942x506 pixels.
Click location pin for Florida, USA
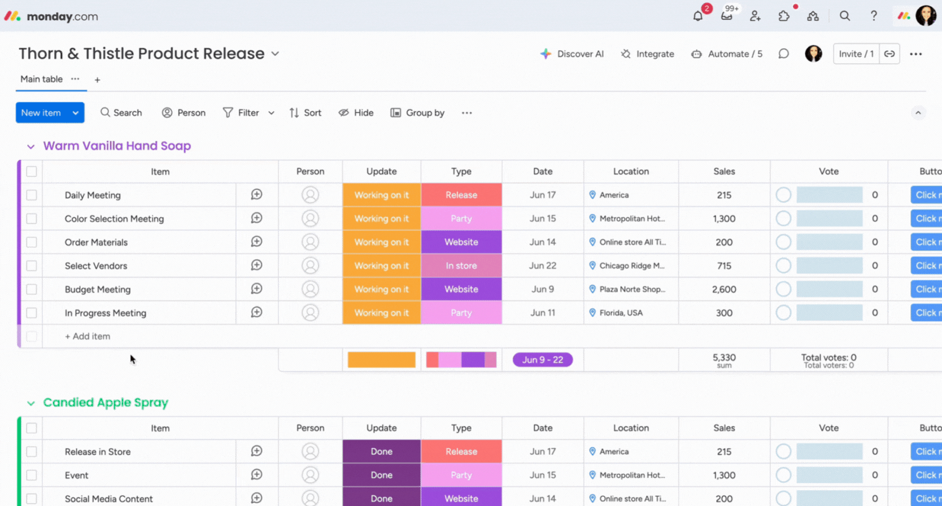tap(592, 312)
